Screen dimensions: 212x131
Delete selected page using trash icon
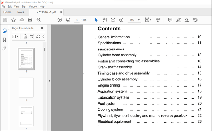point(25,36)
